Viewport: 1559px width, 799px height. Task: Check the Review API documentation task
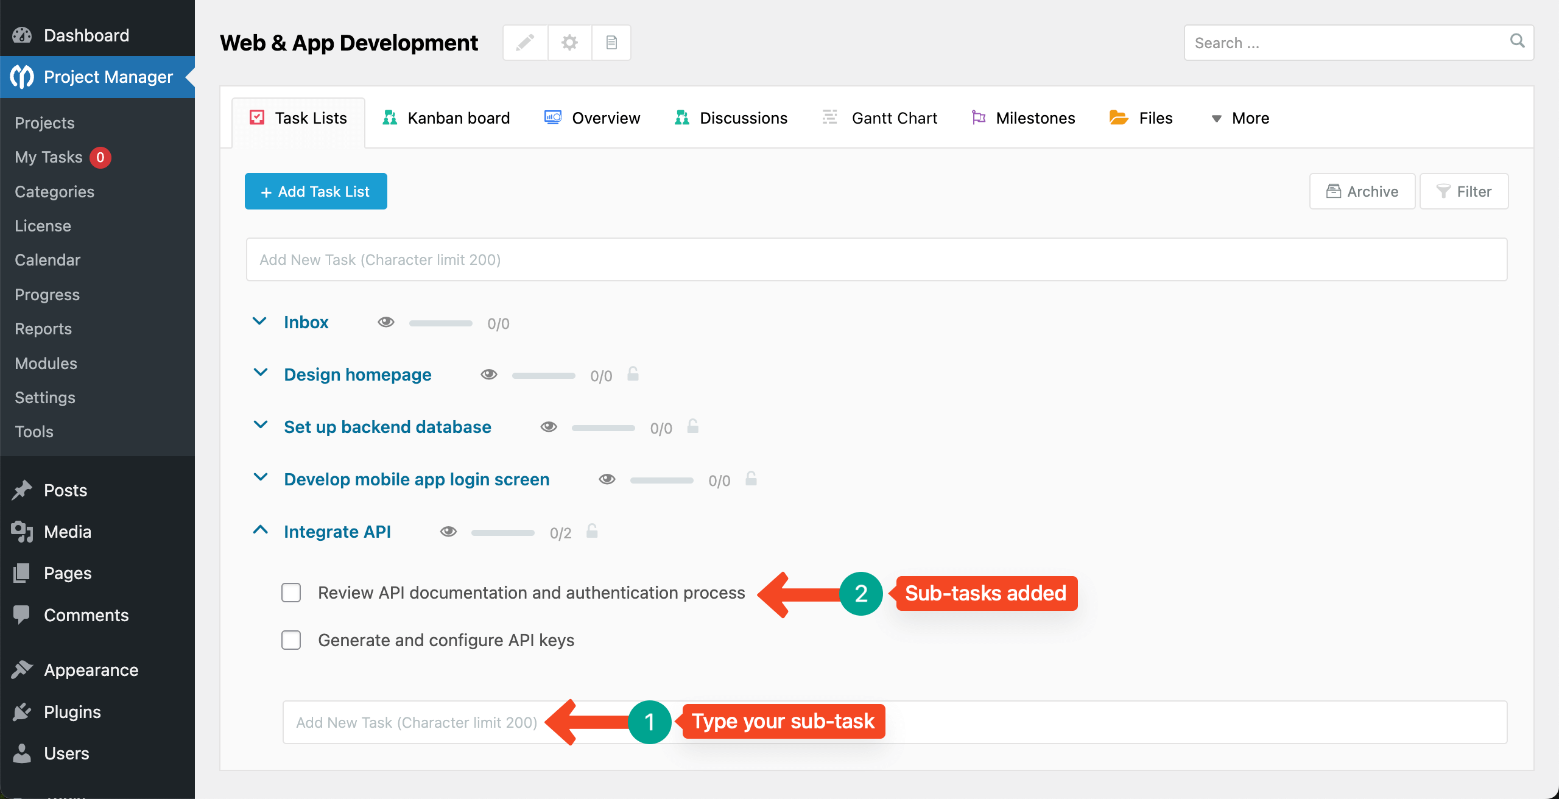[291, 593]
